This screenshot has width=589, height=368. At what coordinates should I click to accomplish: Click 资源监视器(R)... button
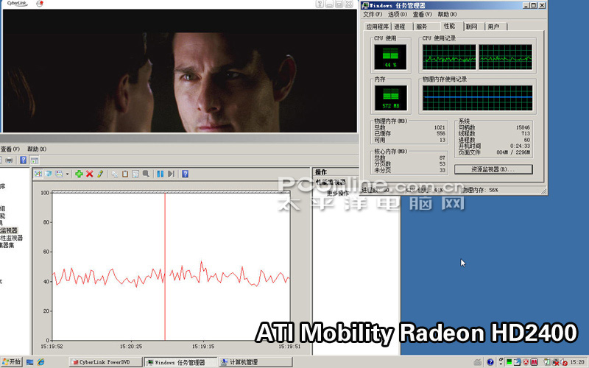click(x=493, y=169)
